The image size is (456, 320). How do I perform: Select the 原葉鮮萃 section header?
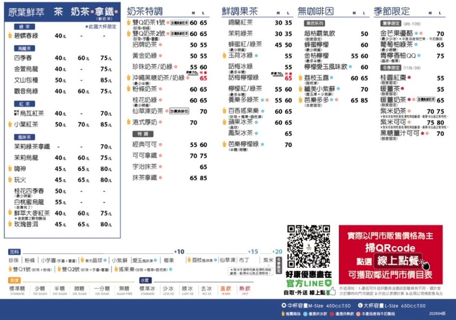pyautogui.click(x=26, y=12)
